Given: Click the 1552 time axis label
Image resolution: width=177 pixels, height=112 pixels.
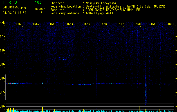Looking at the screenshot, I should (x=36, y=24).
